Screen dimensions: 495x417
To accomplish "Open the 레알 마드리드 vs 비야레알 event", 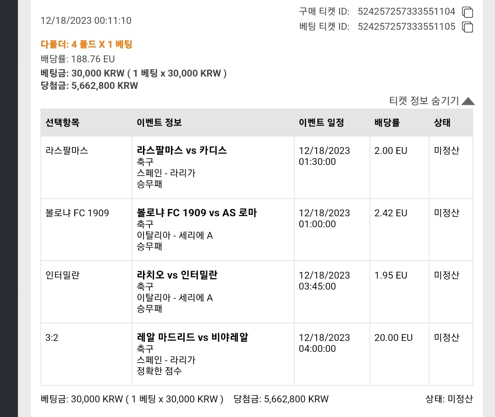I will [192, 337].
